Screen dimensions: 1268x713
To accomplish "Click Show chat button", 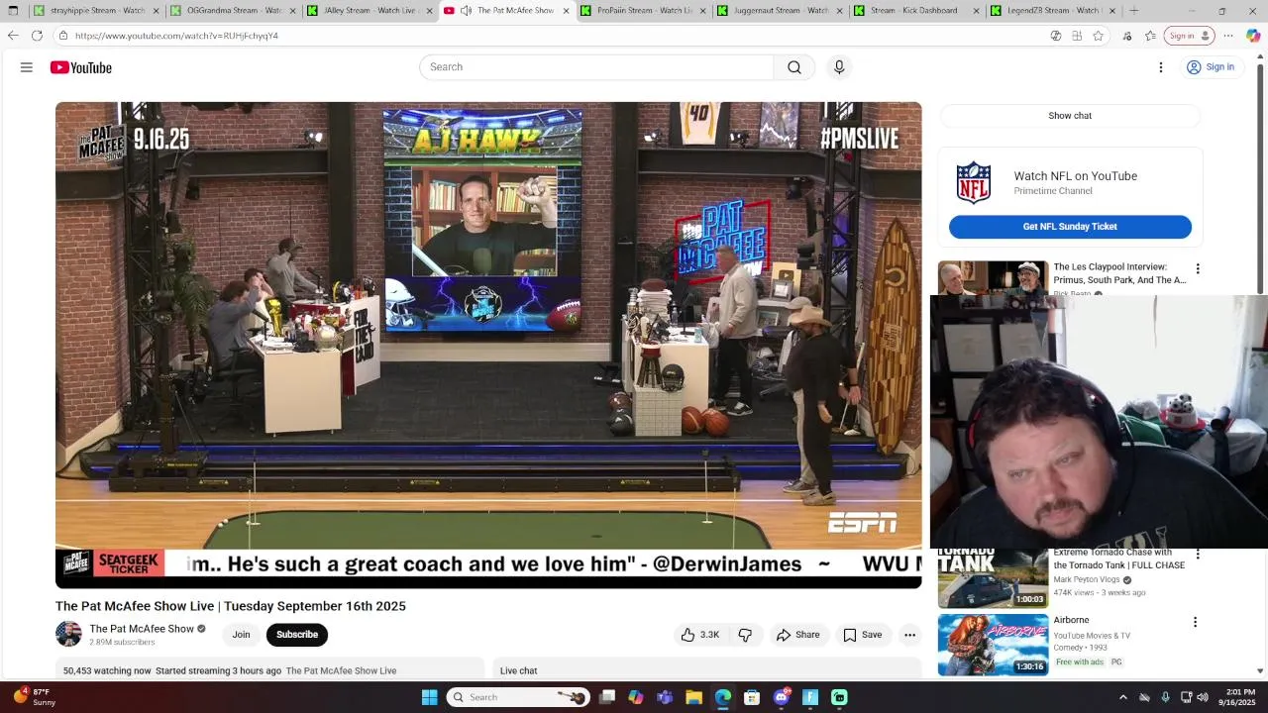I will pyautogui.click(x=1070, y=116).
